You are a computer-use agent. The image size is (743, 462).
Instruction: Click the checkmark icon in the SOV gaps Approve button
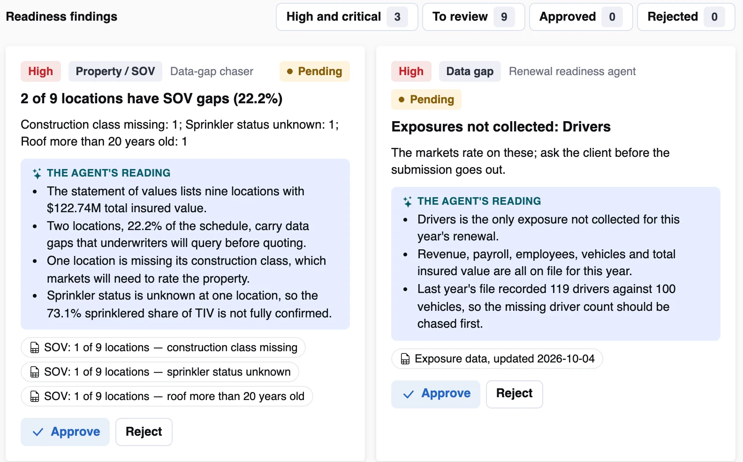pyautogui.click(x=38, y=432)
